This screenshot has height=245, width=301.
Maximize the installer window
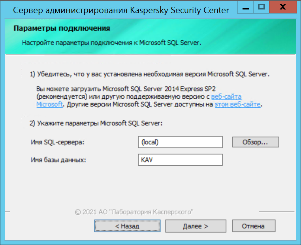point(261,7)
